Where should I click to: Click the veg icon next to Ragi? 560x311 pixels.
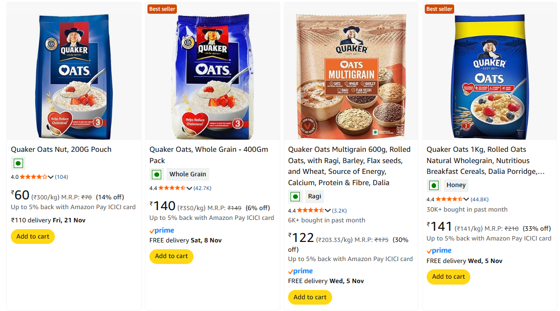tap(295, 197)
